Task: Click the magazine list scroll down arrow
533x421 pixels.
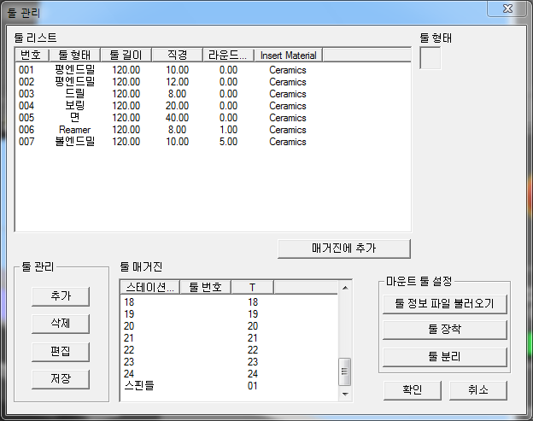Action: (345, 395)
